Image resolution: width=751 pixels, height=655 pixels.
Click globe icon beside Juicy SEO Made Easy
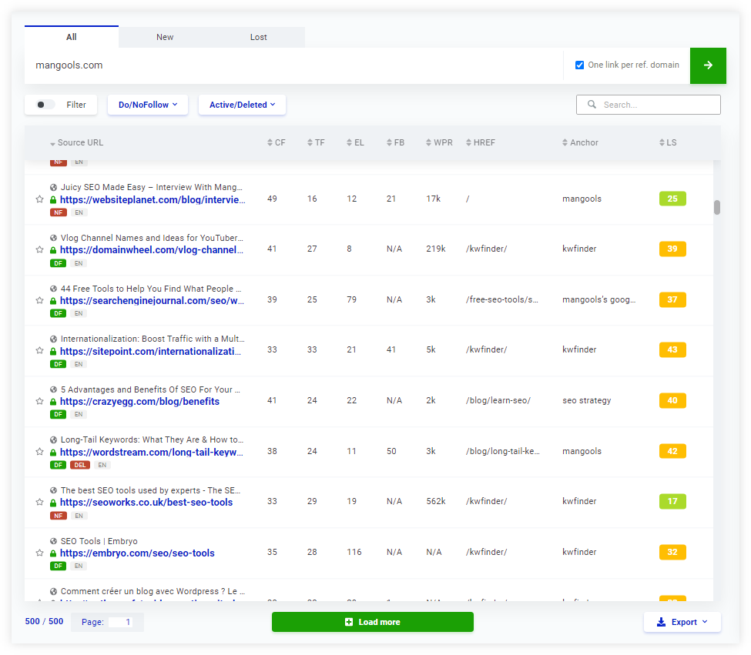pyautogui.click(x=54, y=188)
